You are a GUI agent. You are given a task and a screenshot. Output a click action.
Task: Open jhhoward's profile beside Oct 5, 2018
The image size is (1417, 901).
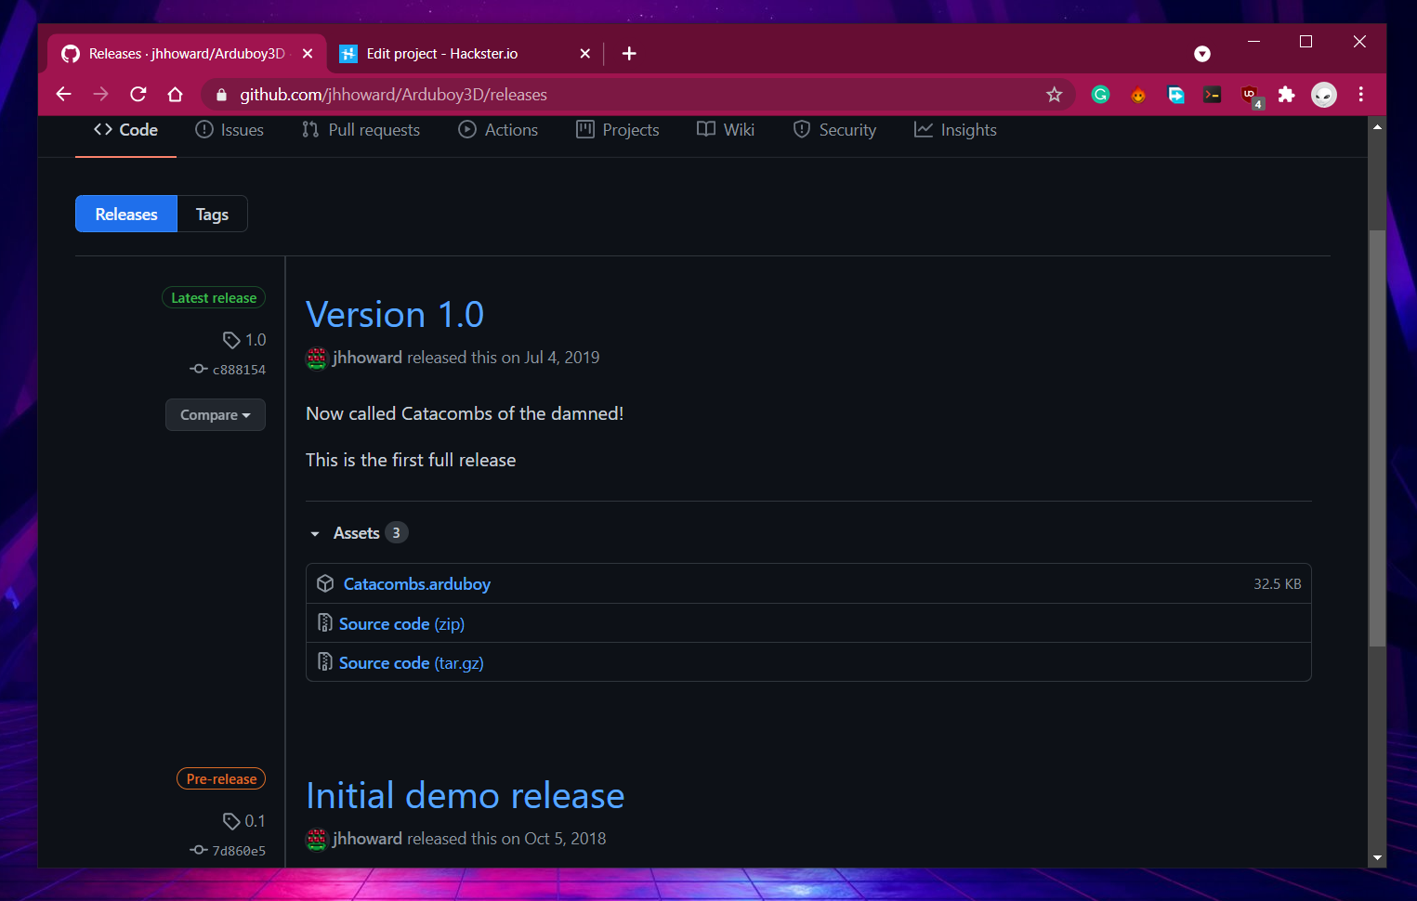tap(367, 839)
